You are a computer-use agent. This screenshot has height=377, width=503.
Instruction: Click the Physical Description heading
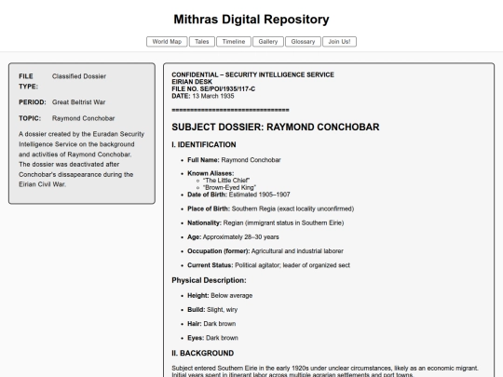click(x=209, y=280)
